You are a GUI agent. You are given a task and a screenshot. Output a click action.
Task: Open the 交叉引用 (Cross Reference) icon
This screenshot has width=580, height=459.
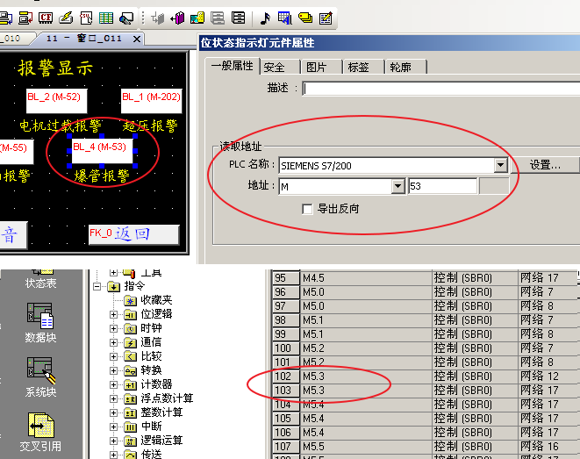pos(40,427)
